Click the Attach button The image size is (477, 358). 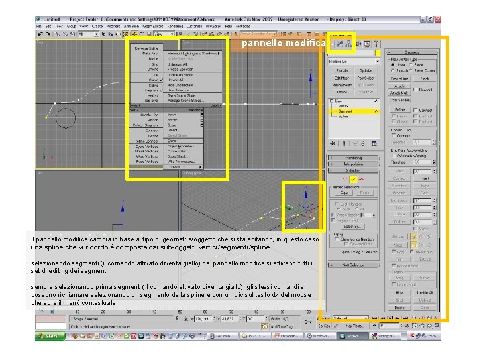click(x=399, y=86)
